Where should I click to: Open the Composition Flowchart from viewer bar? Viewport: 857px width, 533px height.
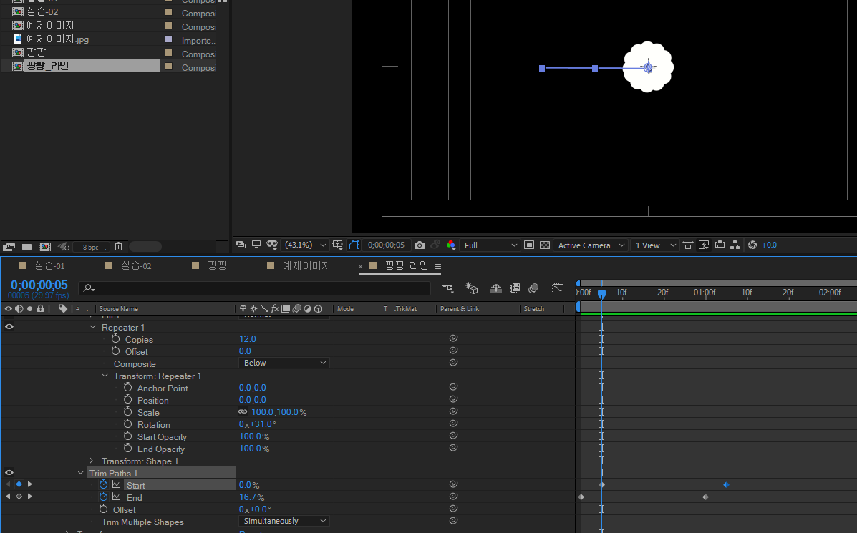point(735,245)
